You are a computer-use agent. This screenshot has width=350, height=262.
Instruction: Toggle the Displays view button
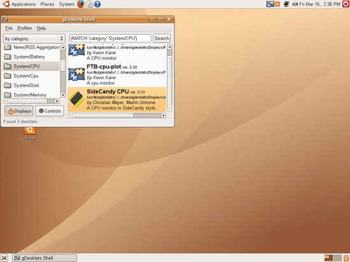click(x=19, y=111)
